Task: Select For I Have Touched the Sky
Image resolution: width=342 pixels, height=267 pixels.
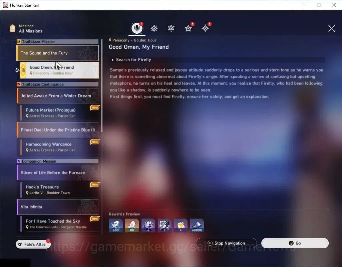Action: 59,224
